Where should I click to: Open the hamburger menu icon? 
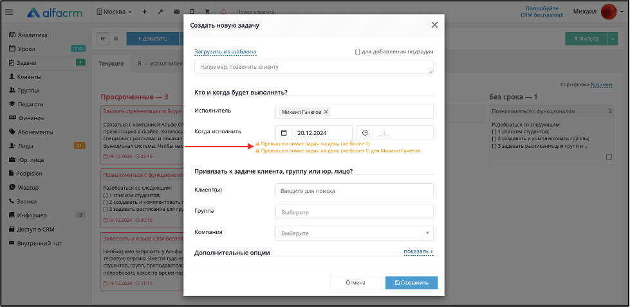point(9,12)
